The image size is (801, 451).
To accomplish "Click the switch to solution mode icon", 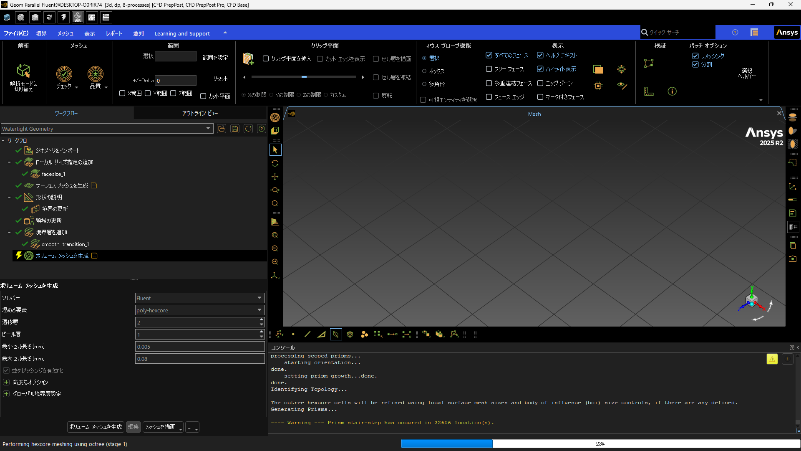I will tap(23, 71).
